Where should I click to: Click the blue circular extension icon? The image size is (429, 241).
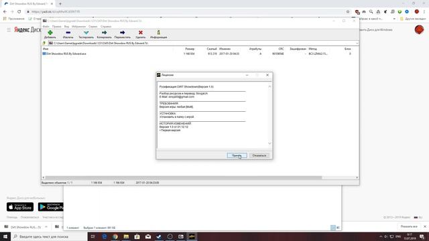pos(407,12)
